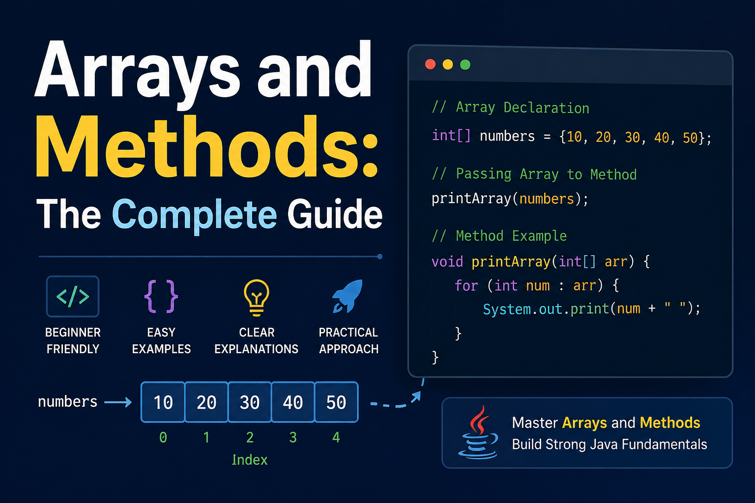Select the array box containing 20
Image resolution: width=755 pixels, height=503 pixels.
click(x=206, y=402)
